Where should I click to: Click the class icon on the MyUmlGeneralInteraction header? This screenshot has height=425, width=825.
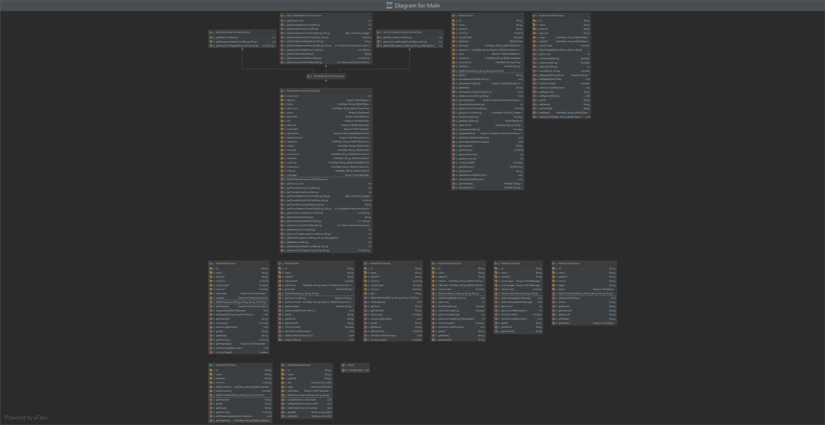click(282, 91)
